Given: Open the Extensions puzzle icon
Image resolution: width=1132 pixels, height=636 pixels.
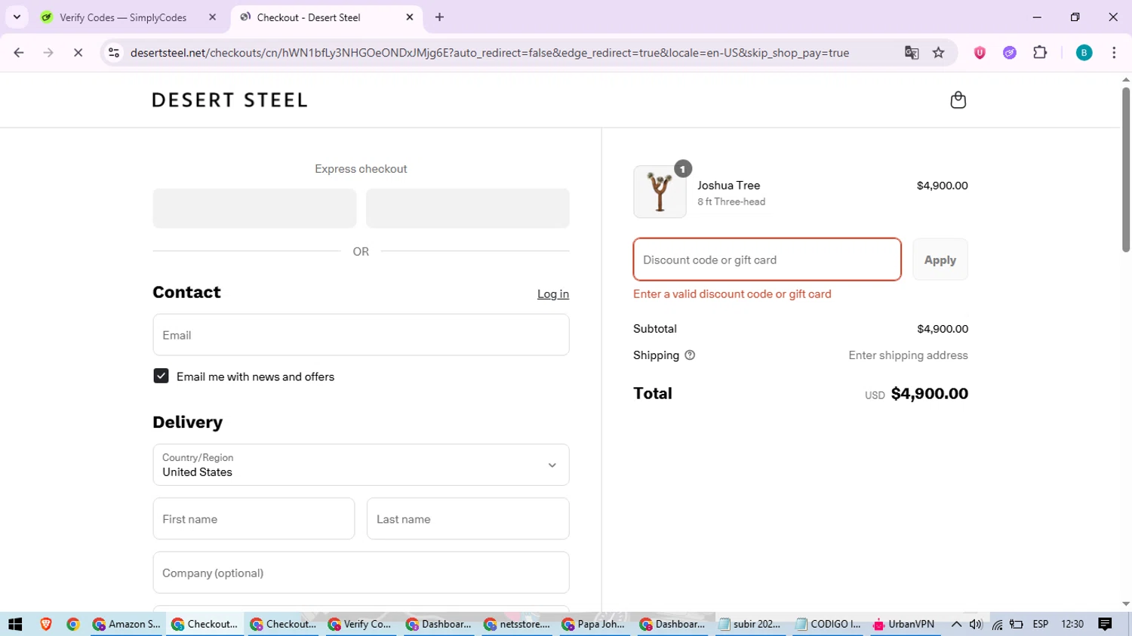Looking at the screenshot, I should tap(1040, 53).
